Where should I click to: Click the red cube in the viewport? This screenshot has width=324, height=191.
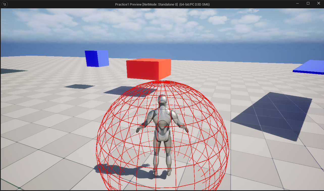coord(149,69)
